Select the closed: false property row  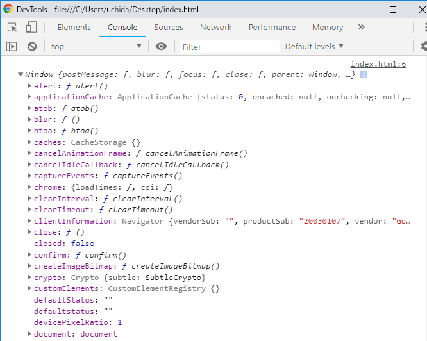[x=64, y=244]
